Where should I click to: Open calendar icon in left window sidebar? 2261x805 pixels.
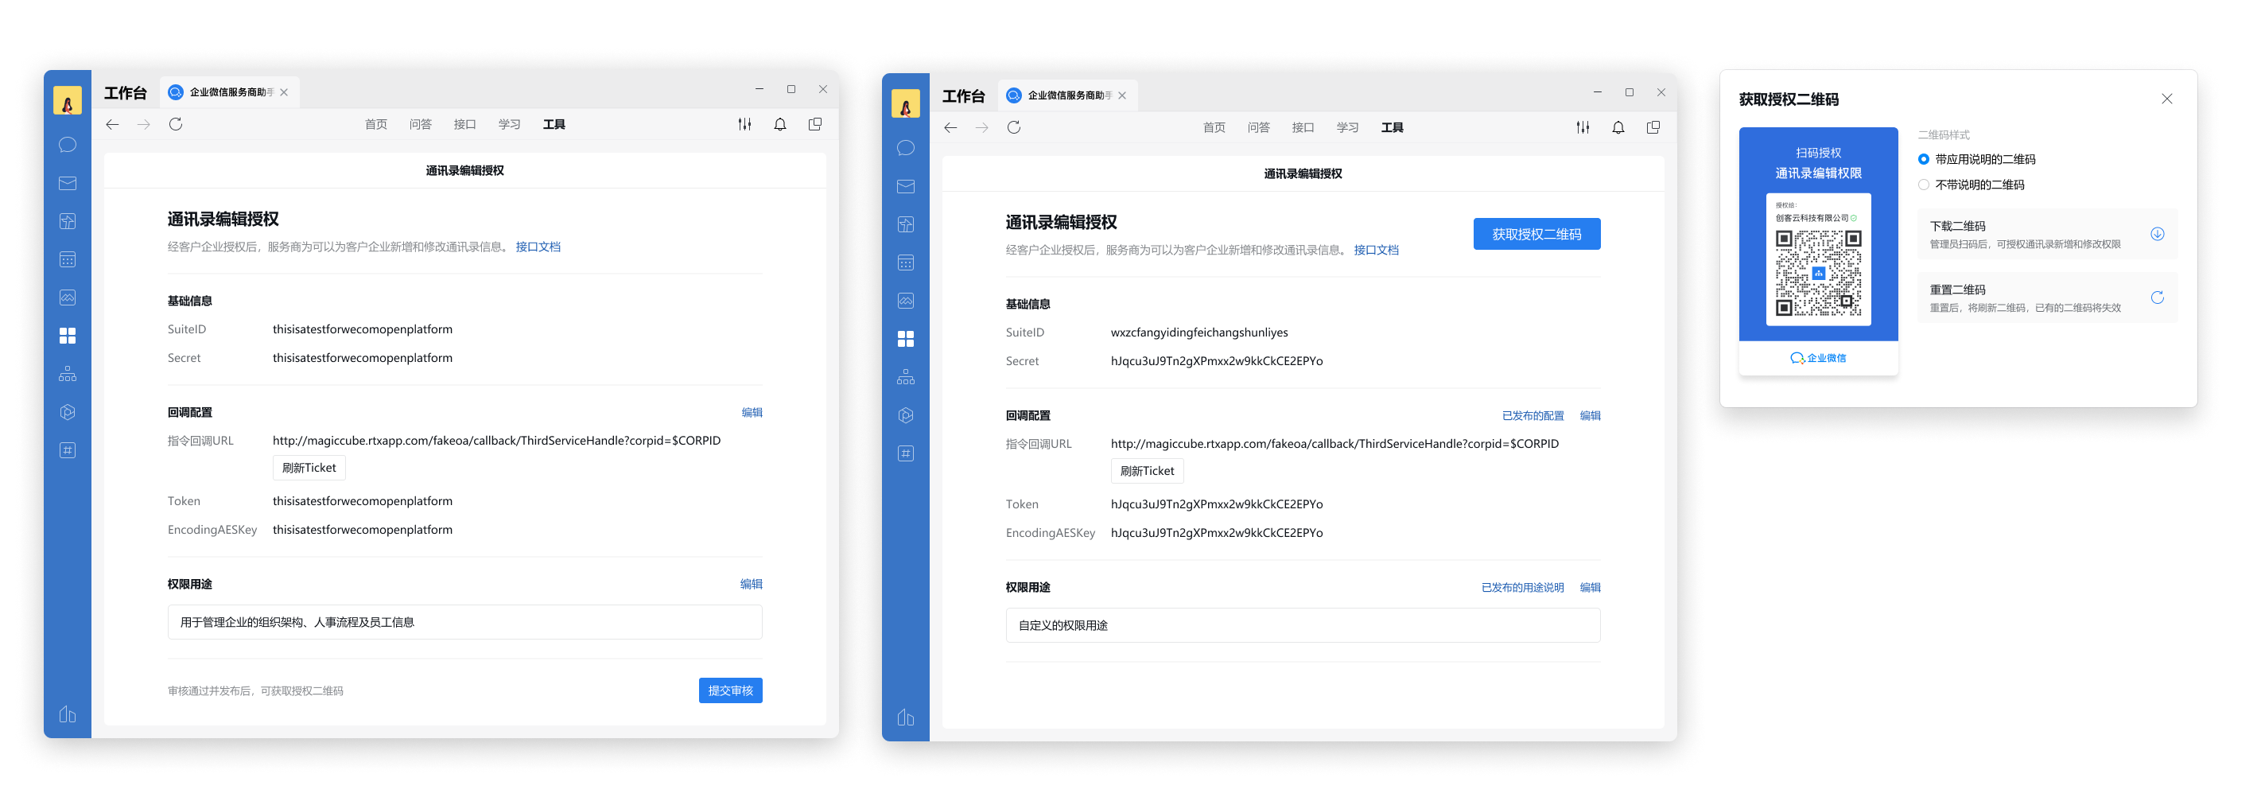tap(68, 260)
